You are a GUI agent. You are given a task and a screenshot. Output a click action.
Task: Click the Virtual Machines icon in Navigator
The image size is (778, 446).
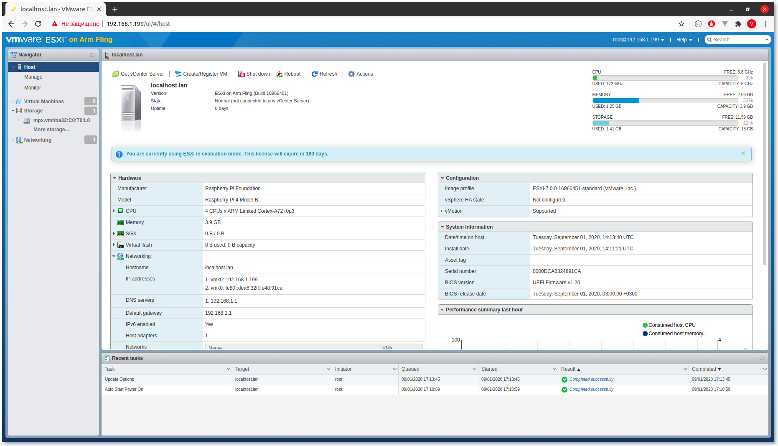tap(19, 102)
